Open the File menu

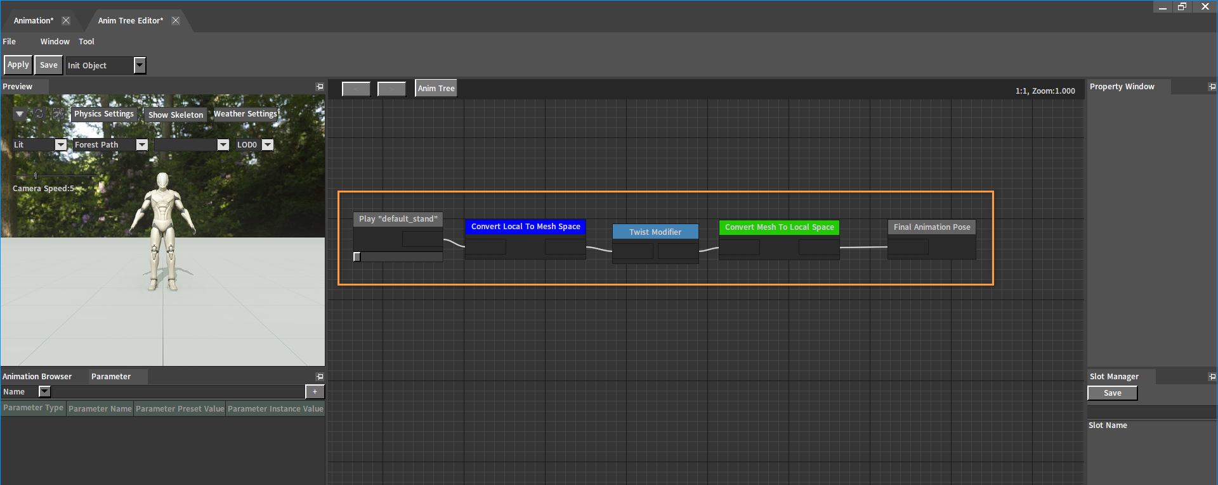pyautogui.click(x=10, y=42)
